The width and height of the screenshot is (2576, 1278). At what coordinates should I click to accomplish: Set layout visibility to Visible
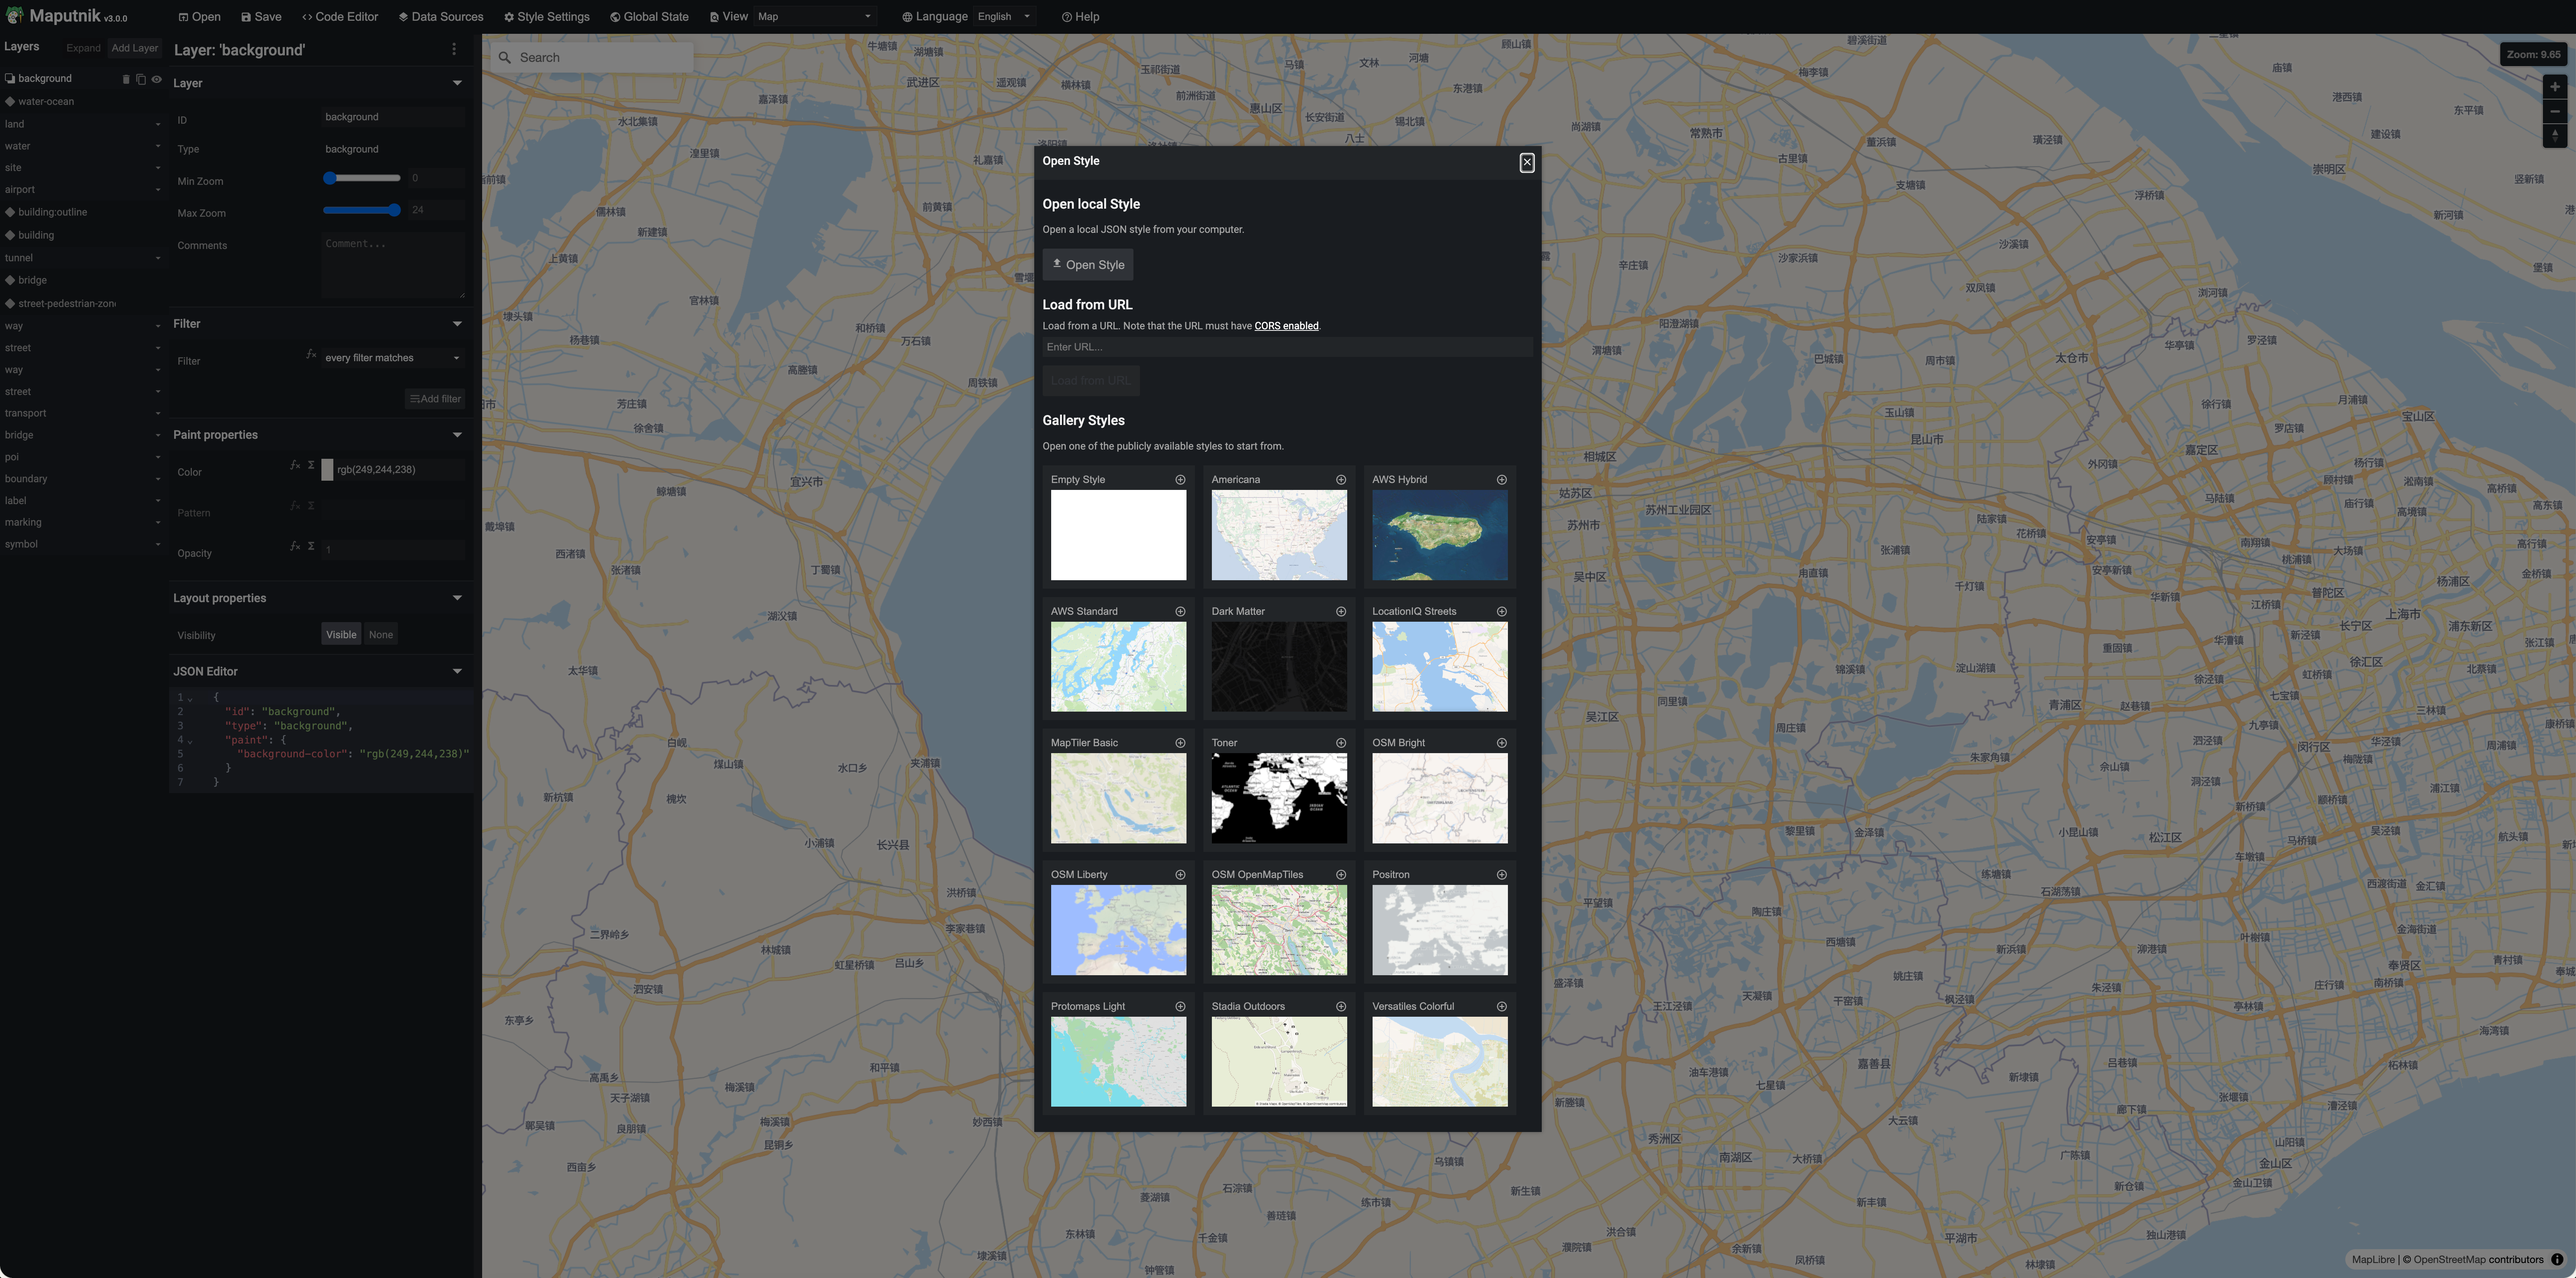click(x=341, y=634)
